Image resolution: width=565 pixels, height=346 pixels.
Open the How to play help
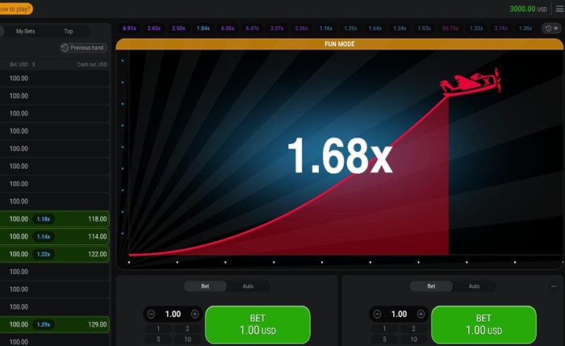point(15,8)
